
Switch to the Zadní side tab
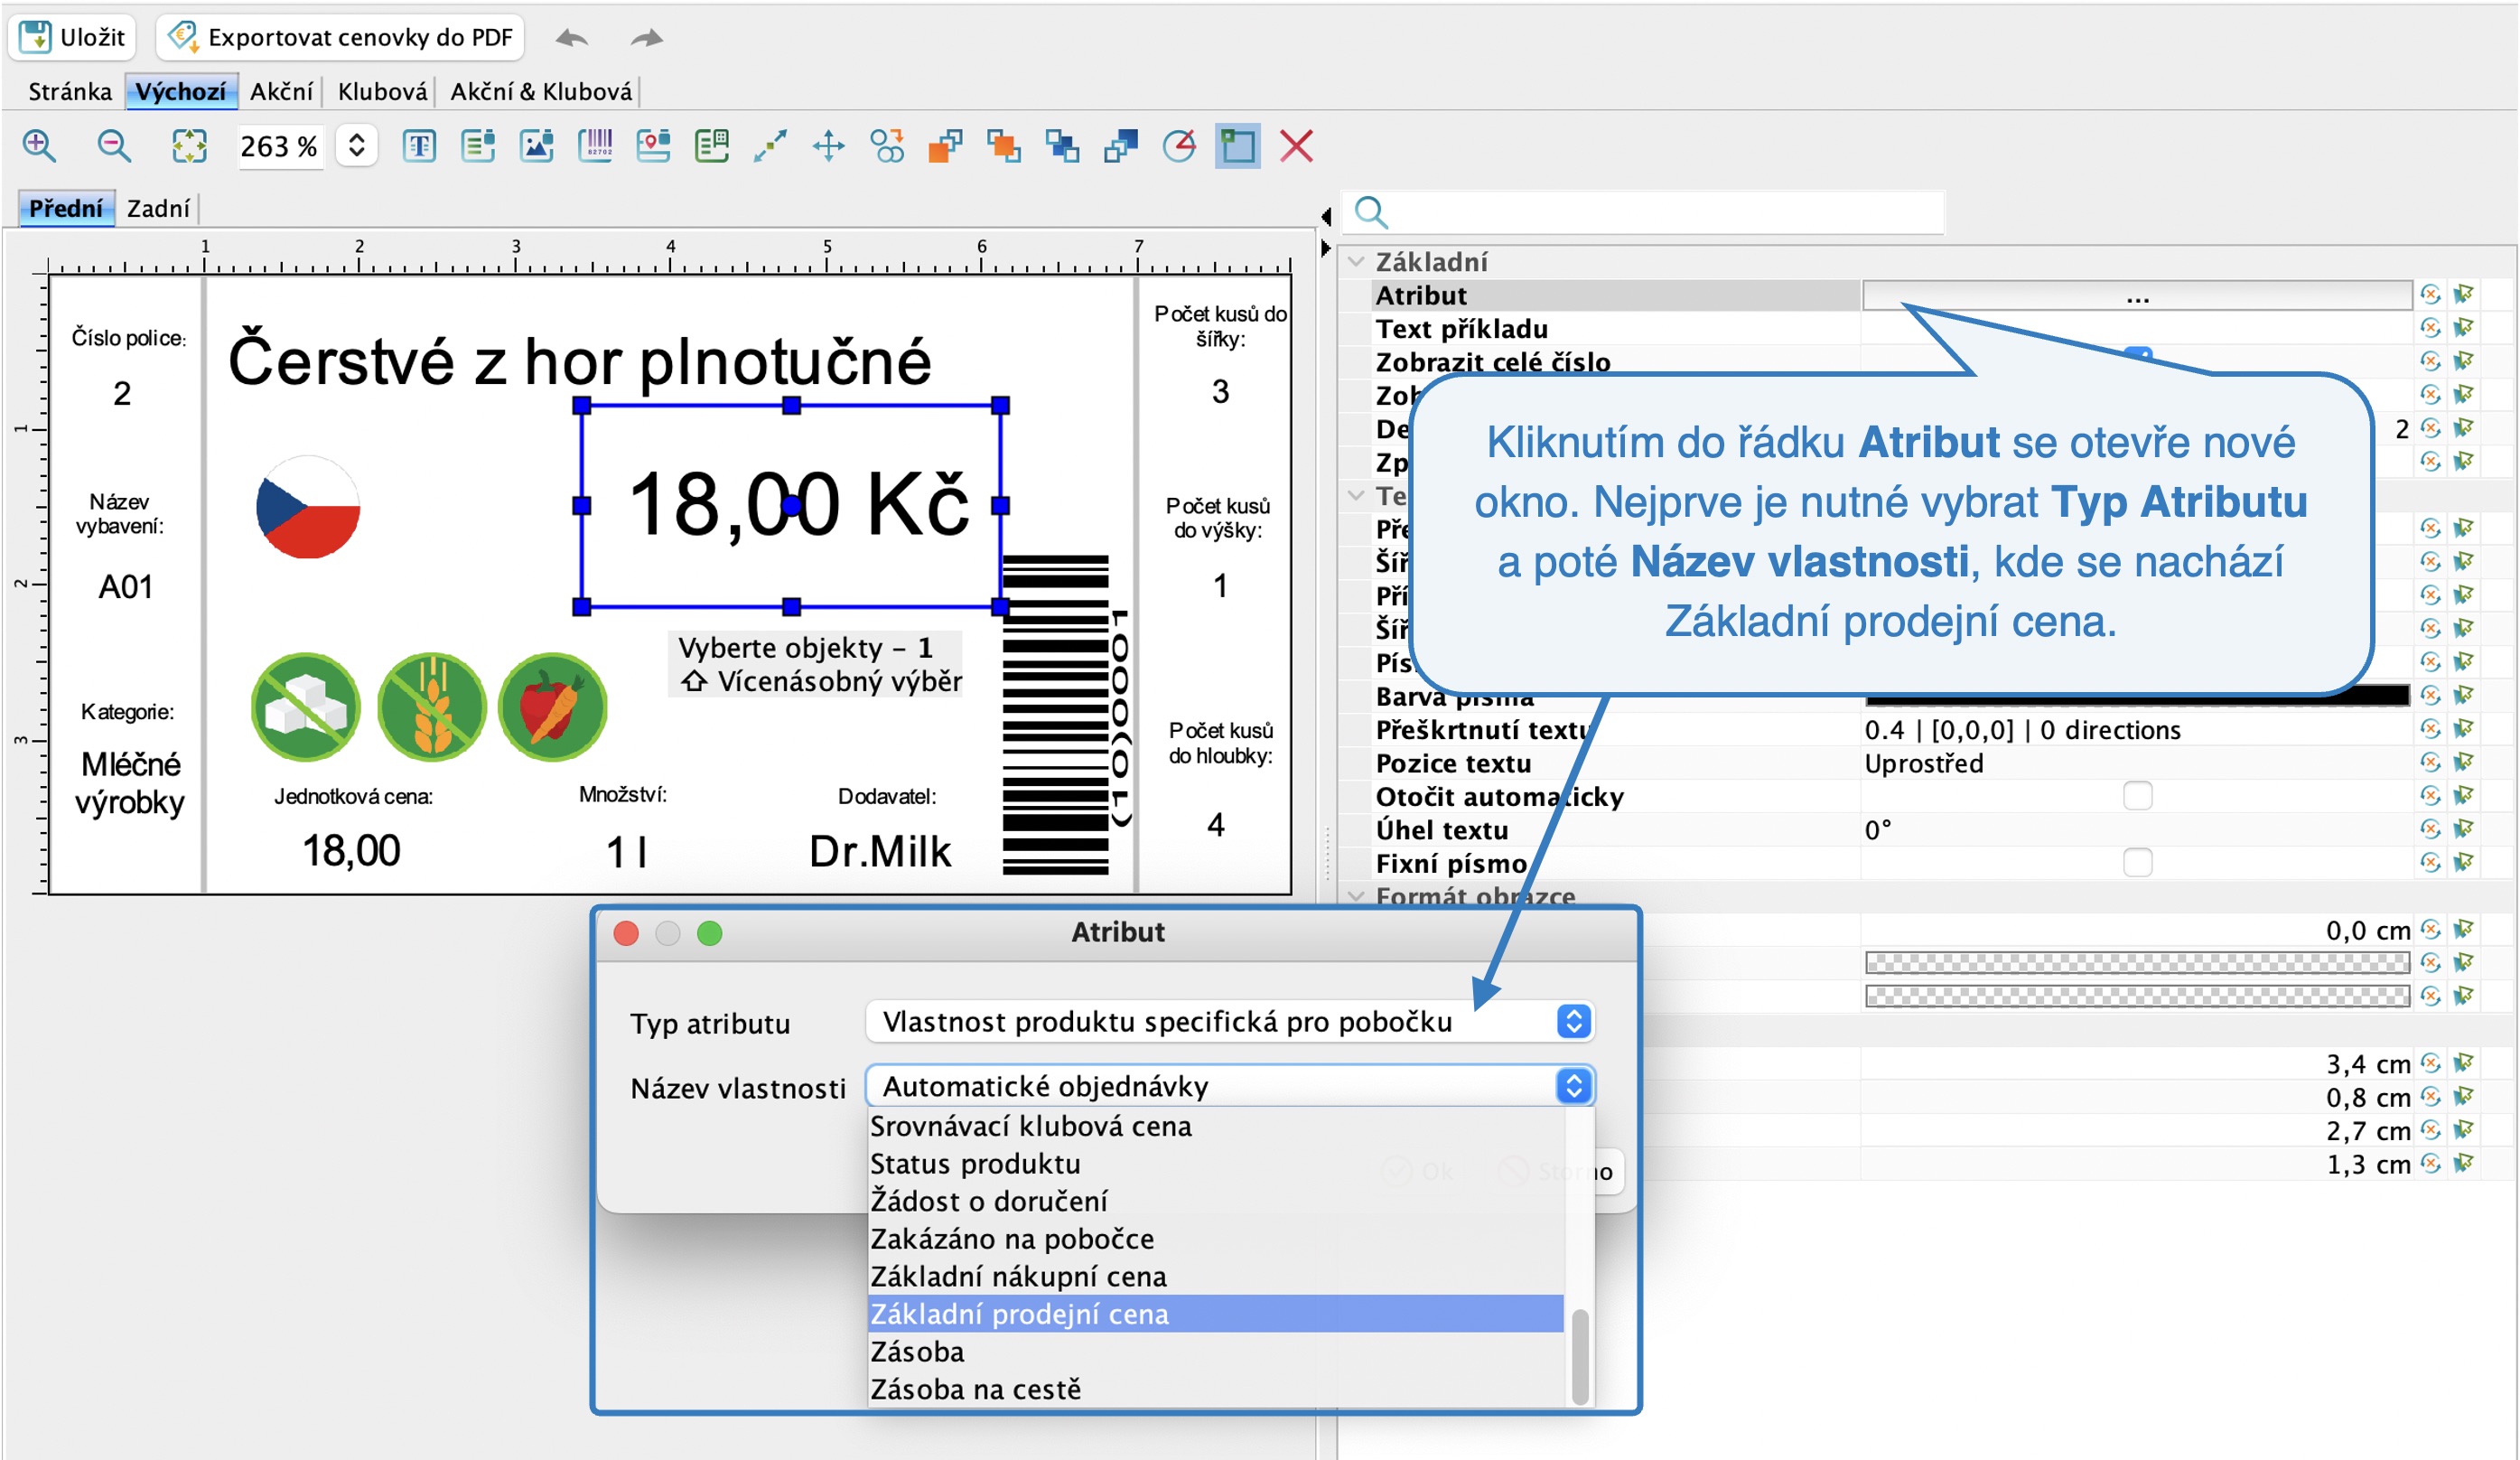coord(158,208)
